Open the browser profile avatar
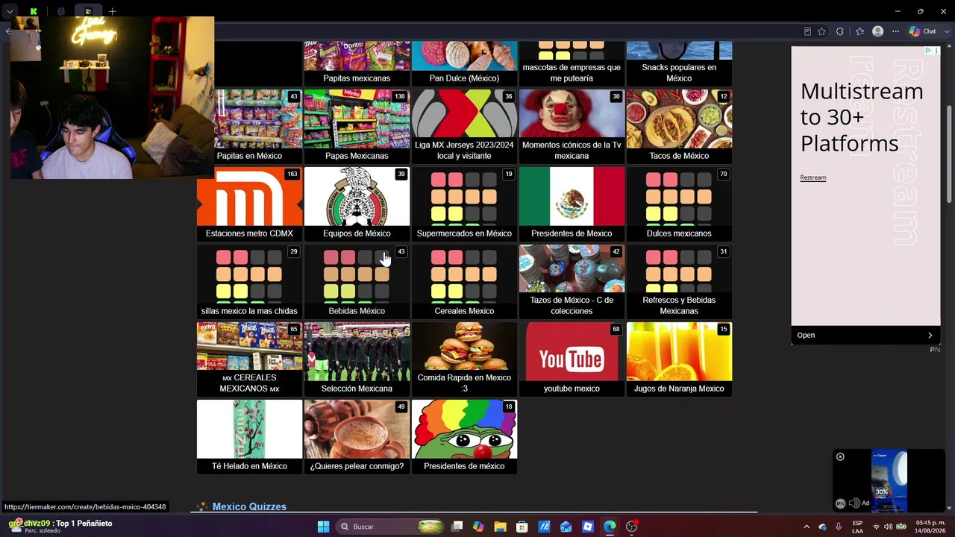This screenshot has height=537, width=955. click(878, 31)
